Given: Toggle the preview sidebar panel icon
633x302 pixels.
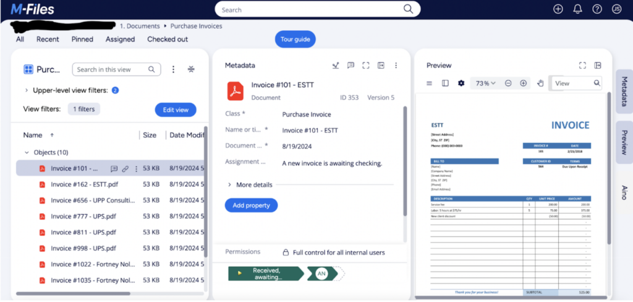Looking at the screenshot, I should click(x=445, y=84).
